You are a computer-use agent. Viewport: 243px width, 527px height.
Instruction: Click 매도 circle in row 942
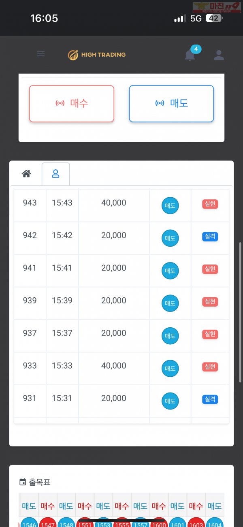tap(170, 238)
